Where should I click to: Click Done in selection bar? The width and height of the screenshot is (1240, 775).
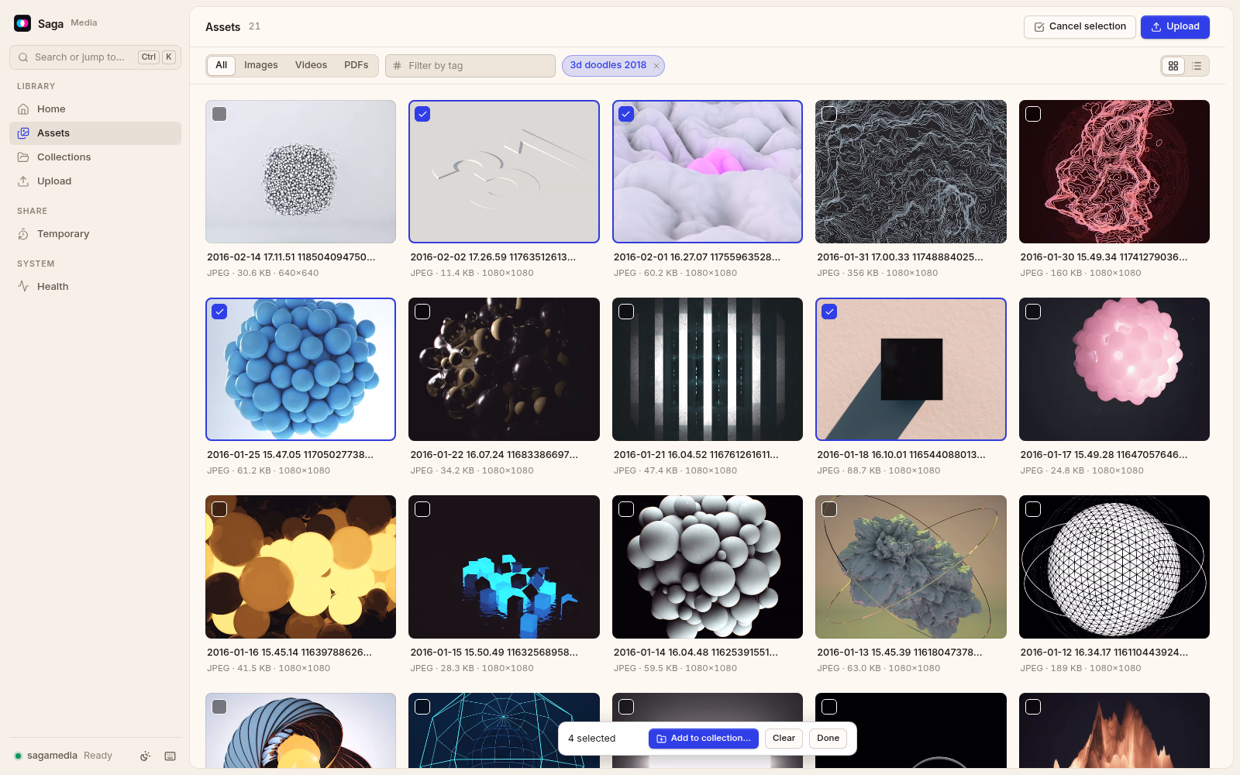pos(828,739)
